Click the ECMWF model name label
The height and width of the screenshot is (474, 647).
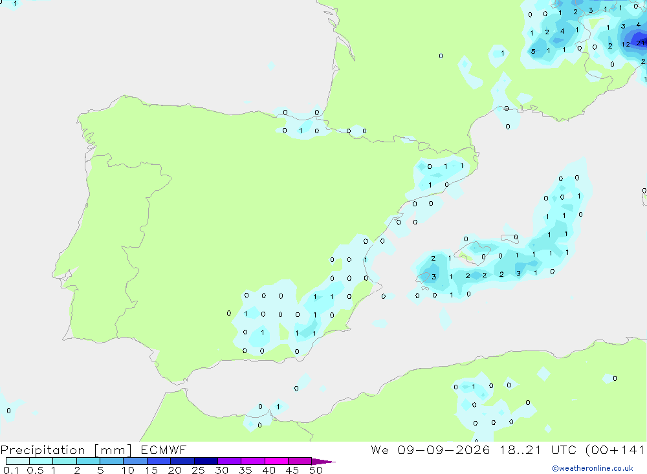(x=164, y=449)
